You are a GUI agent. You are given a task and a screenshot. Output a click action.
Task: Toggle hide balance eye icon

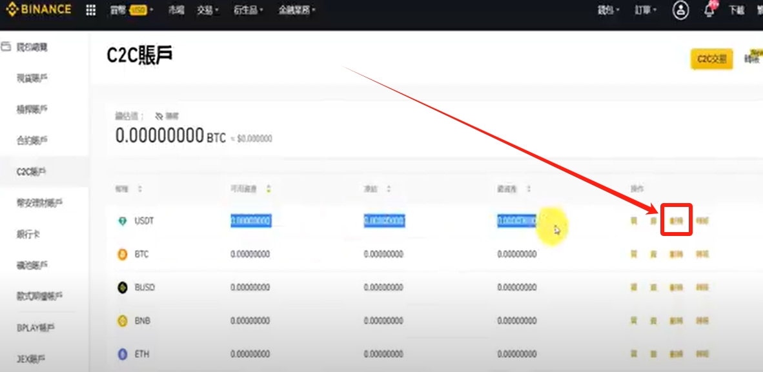coord(159,116)
